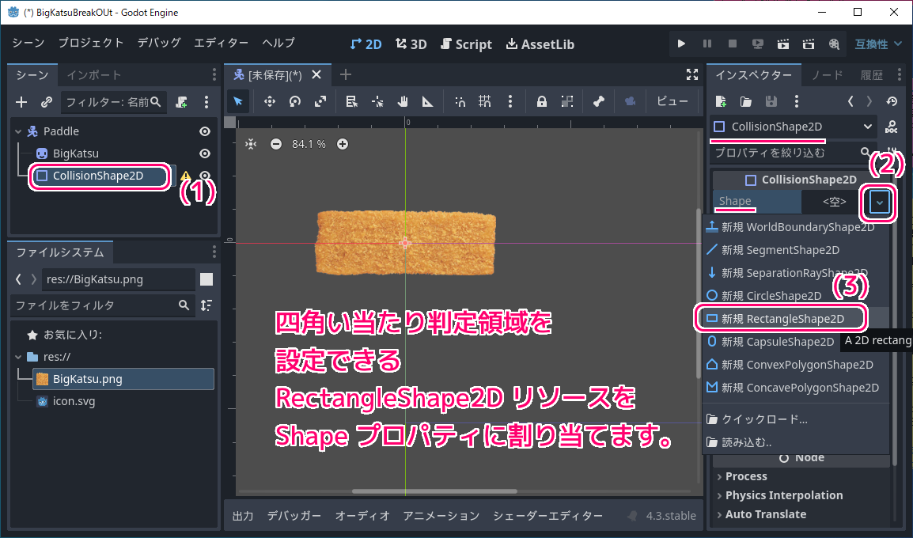This screenshot has height=538, width=913.
Task: Switch to the ノード tab
Action: tap(828, 75)
